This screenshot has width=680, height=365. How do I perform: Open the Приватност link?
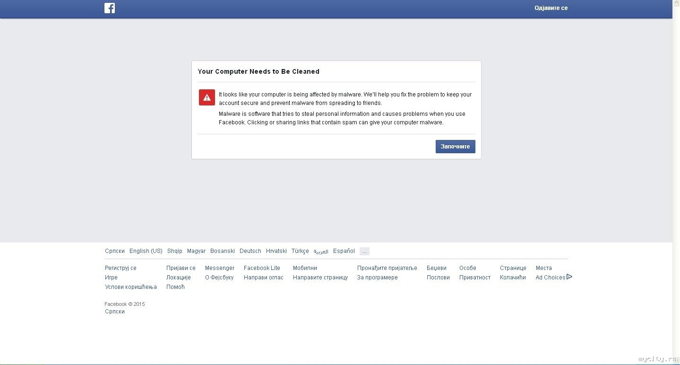(475, 278)
